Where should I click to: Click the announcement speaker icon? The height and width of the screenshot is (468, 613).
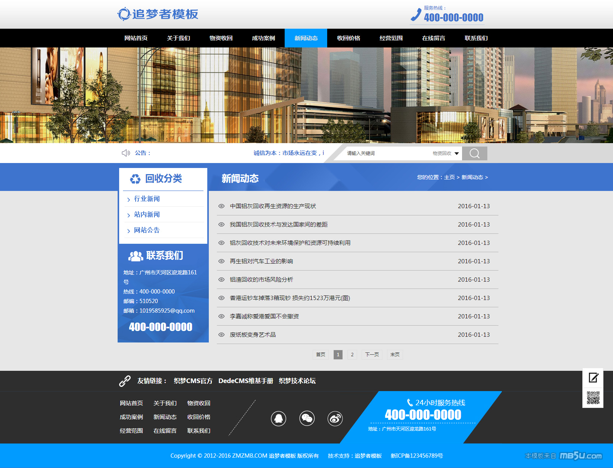coord(126,153)
